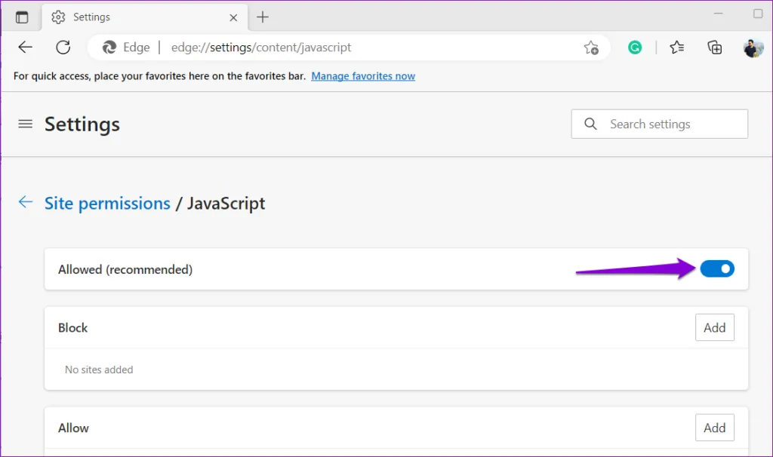Open a new tab with plus button
This screenshot has height=457, width=773.
[x=263, y=17]
